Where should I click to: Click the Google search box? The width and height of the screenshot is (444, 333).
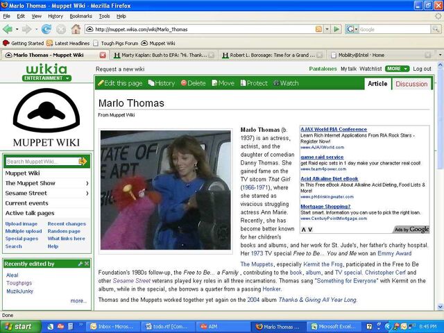coord(395,29)
